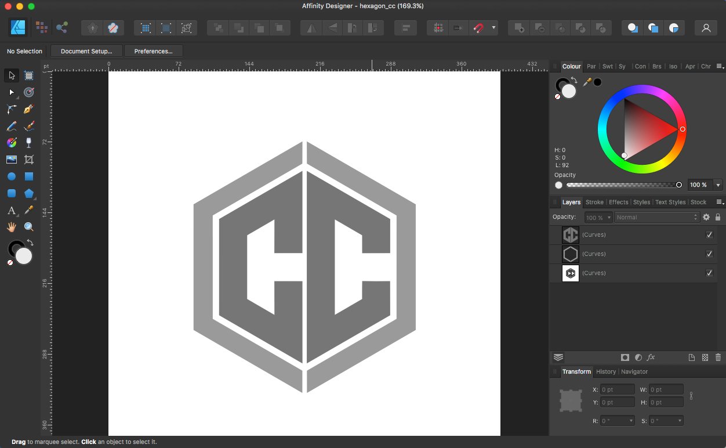Toggle visibility of the bottom (Curves) layer
726x448 pixels.
(709, 273)
